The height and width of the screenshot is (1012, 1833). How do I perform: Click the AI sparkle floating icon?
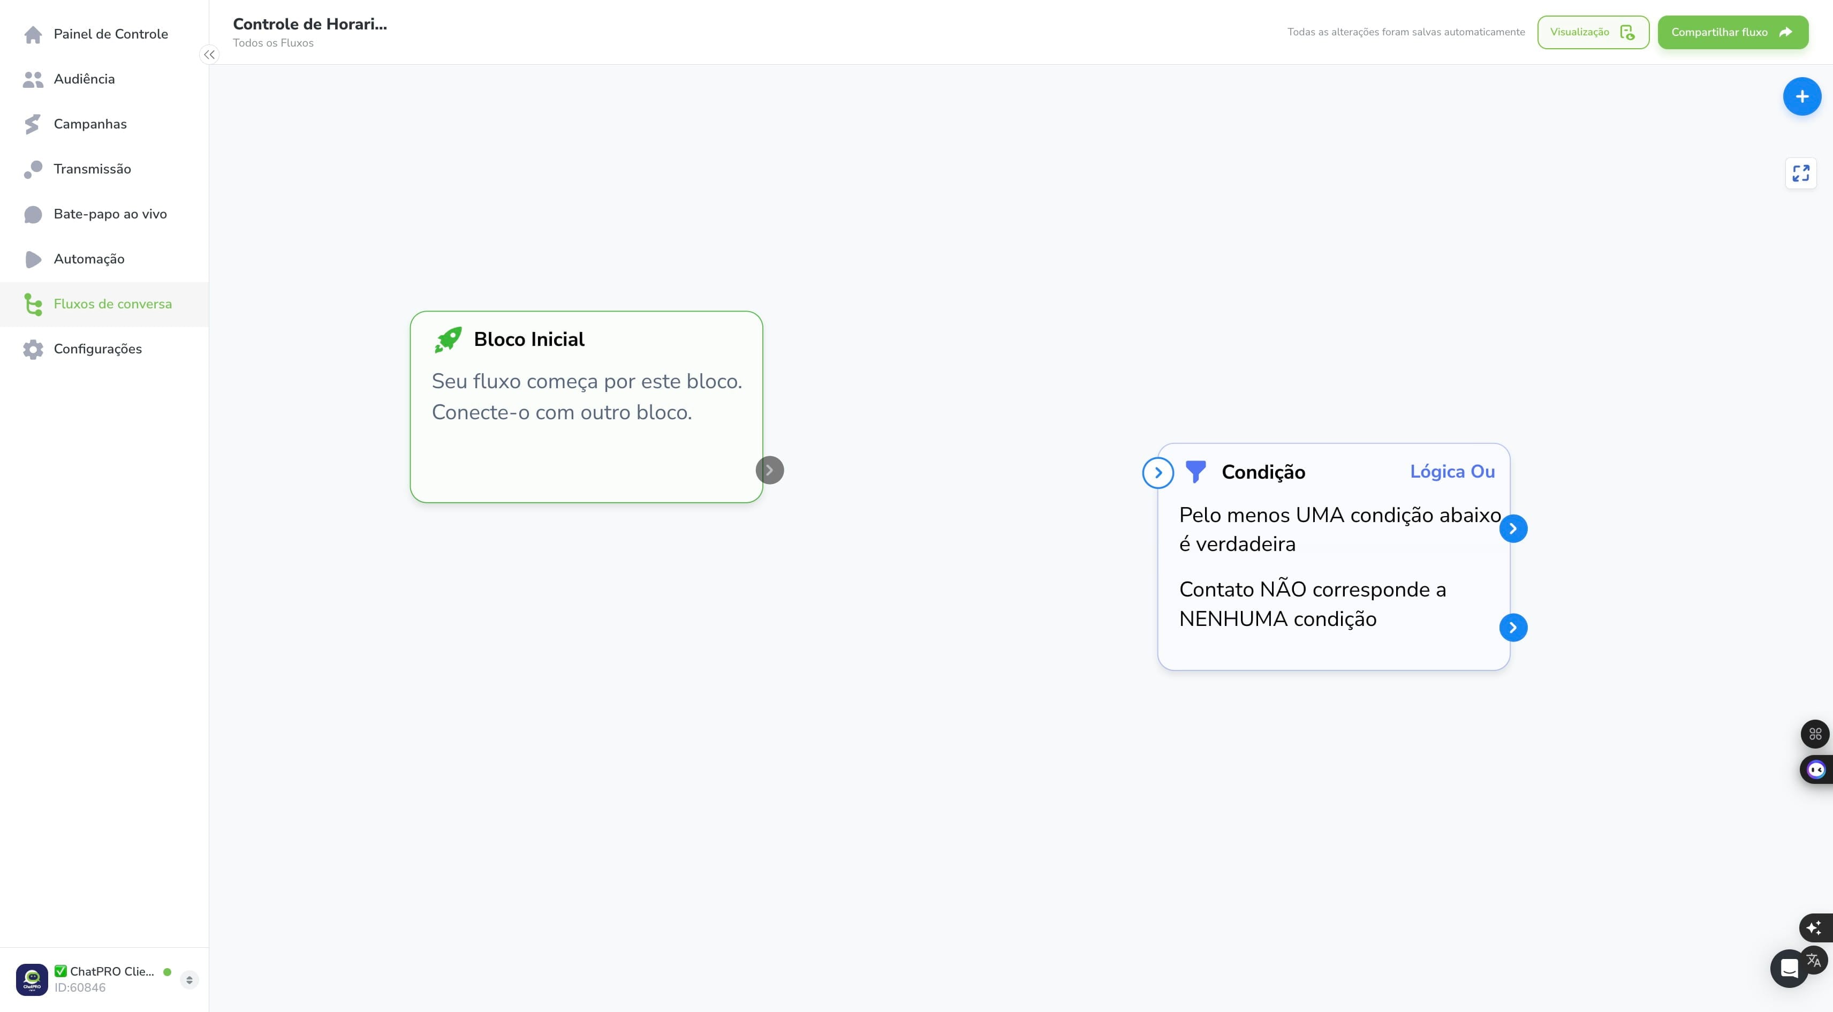coord(1814,927)
